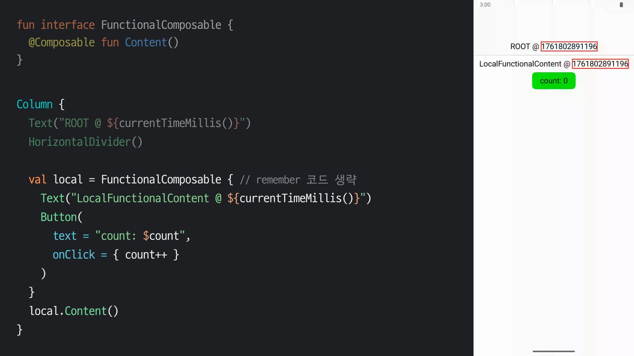Click the onClick parameter in code
634x356 pixels.
tap(74, 255)
